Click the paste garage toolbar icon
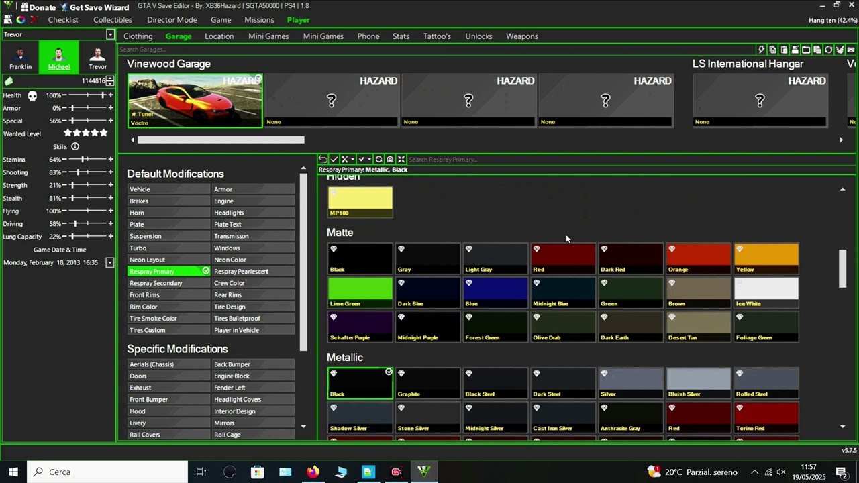The width and height of the screenshot is (859, 483). [784, 50]
